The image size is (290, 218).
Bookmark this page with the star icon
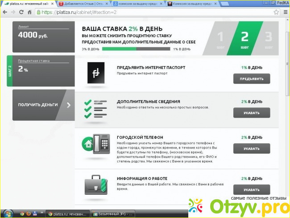(x=276, y=12)
